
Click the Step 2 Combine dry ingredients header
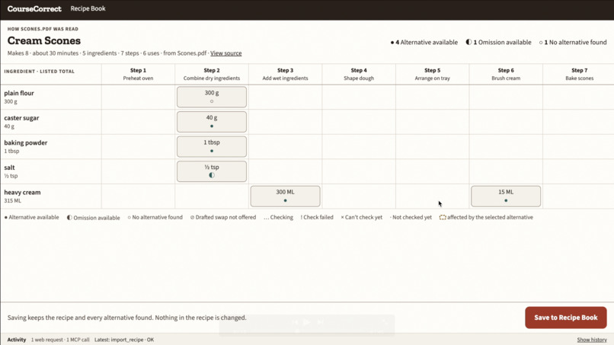coord(212,74)
